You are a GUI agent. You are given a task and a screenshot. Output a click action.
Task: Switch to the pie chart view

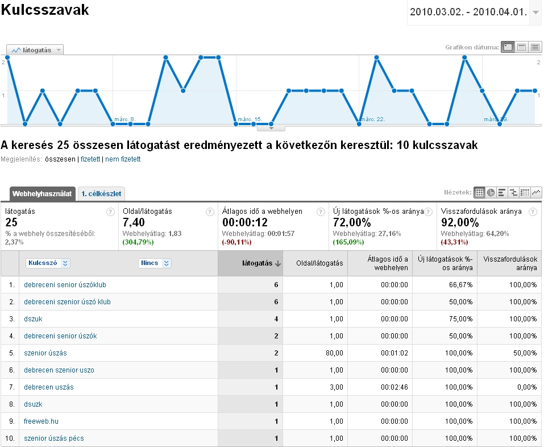click(491, 193)
